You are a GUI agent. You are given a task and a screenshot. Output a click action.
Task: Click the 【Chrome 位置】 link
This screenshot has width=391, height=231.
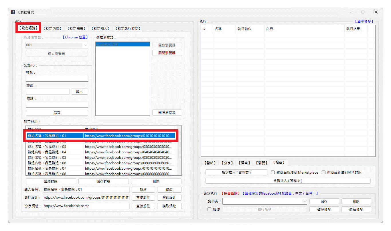point(75,37)
